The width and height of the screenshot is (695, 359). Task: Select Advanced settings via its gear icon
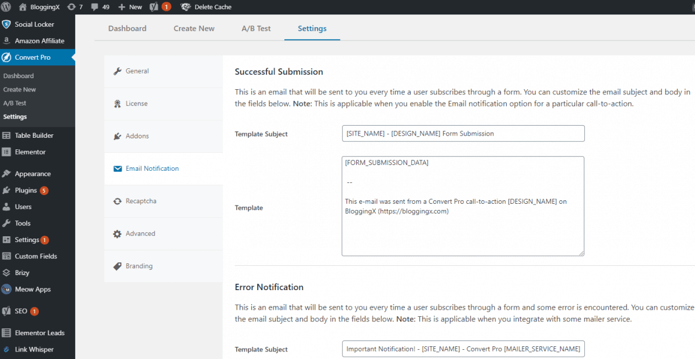(118, 233)
